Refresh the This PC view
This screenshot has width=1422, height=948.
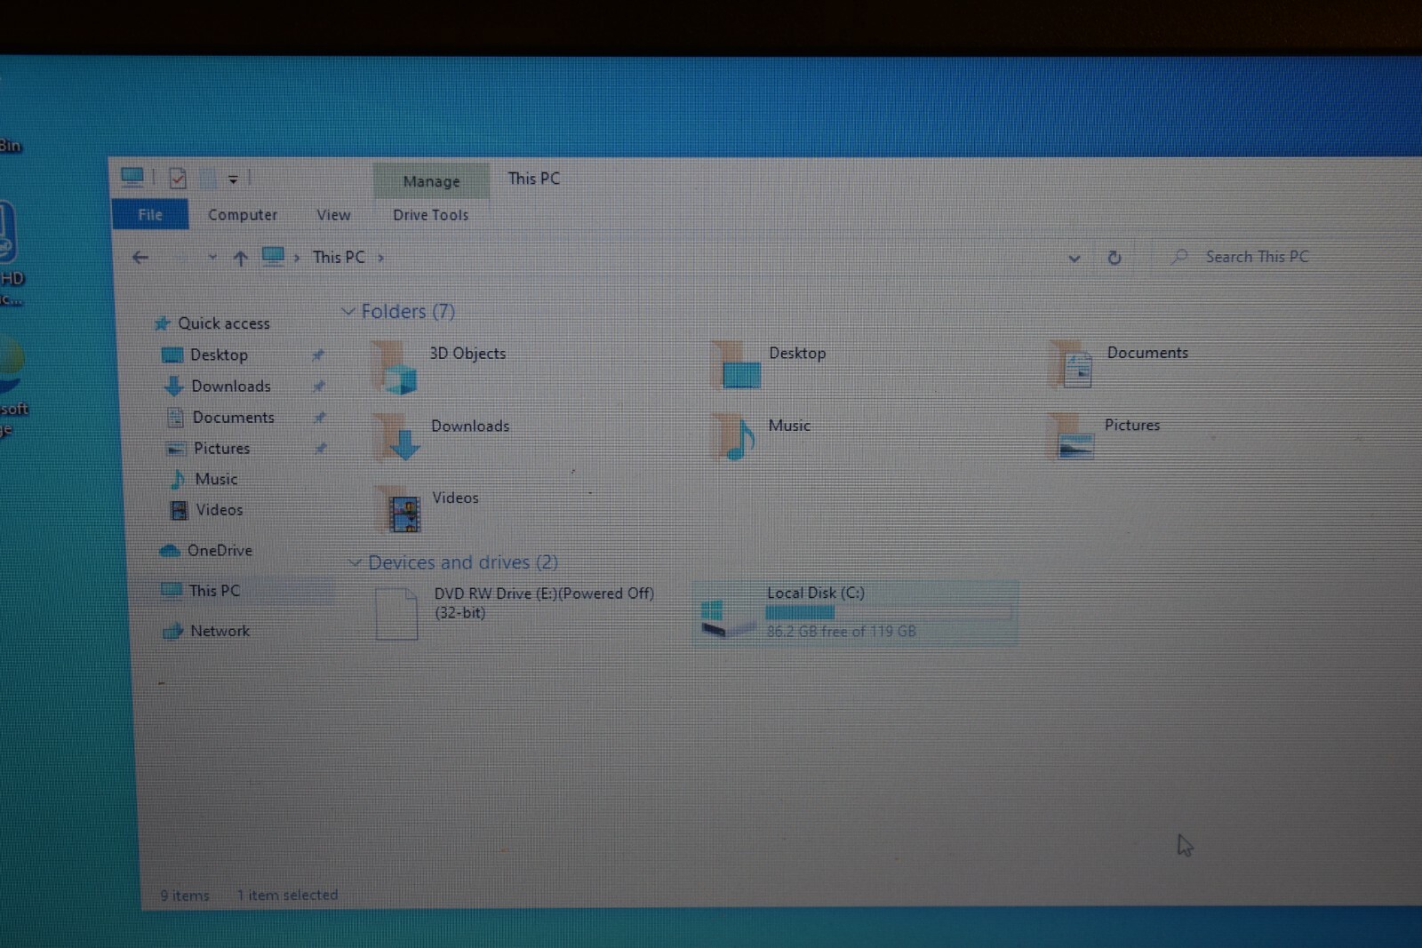(1114, 258)
